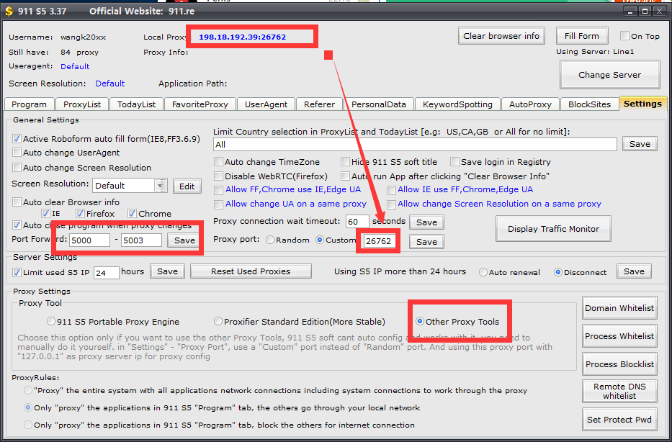Select Custom proxy port option
672x442 pixels.
coord(320,240)
